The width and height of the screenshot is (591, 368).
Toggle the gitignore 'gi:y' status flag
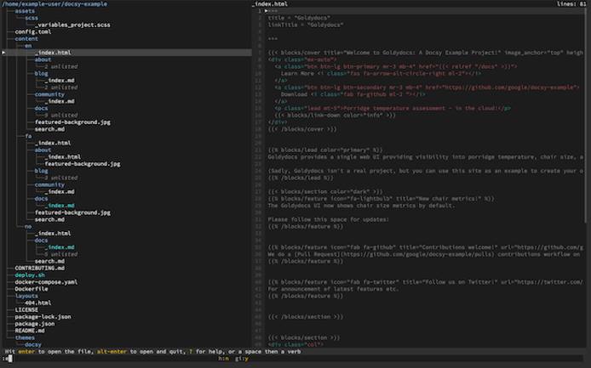(242, 359)
